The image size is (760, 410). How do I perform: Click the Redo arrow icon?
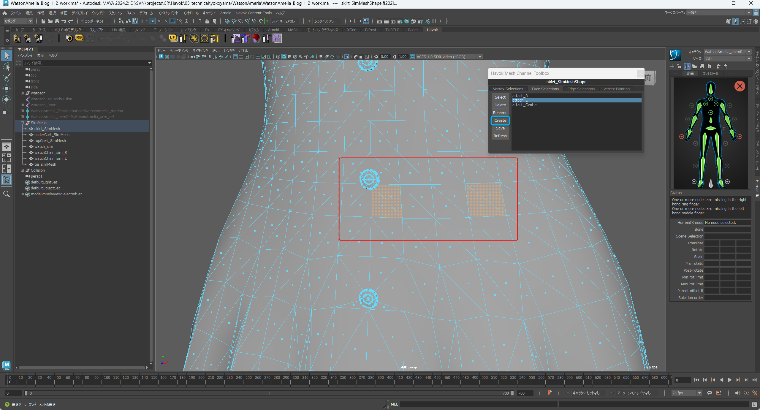(71, 21)
